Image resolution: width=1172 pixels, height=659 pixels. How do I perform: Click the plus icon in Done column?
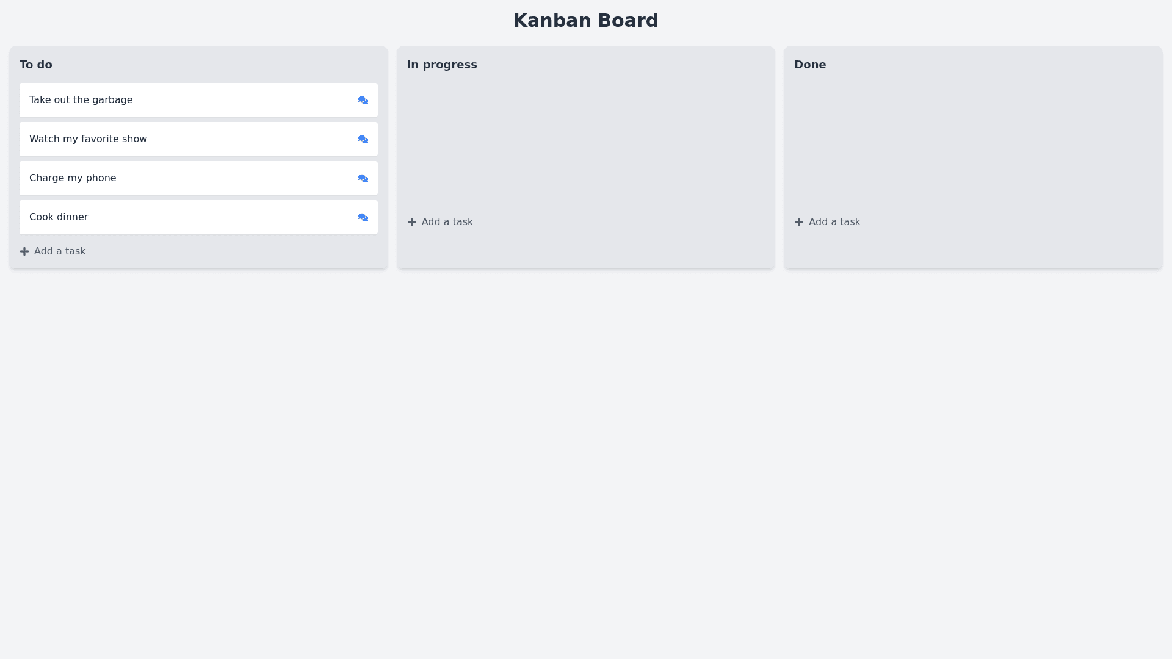[799, 222]
